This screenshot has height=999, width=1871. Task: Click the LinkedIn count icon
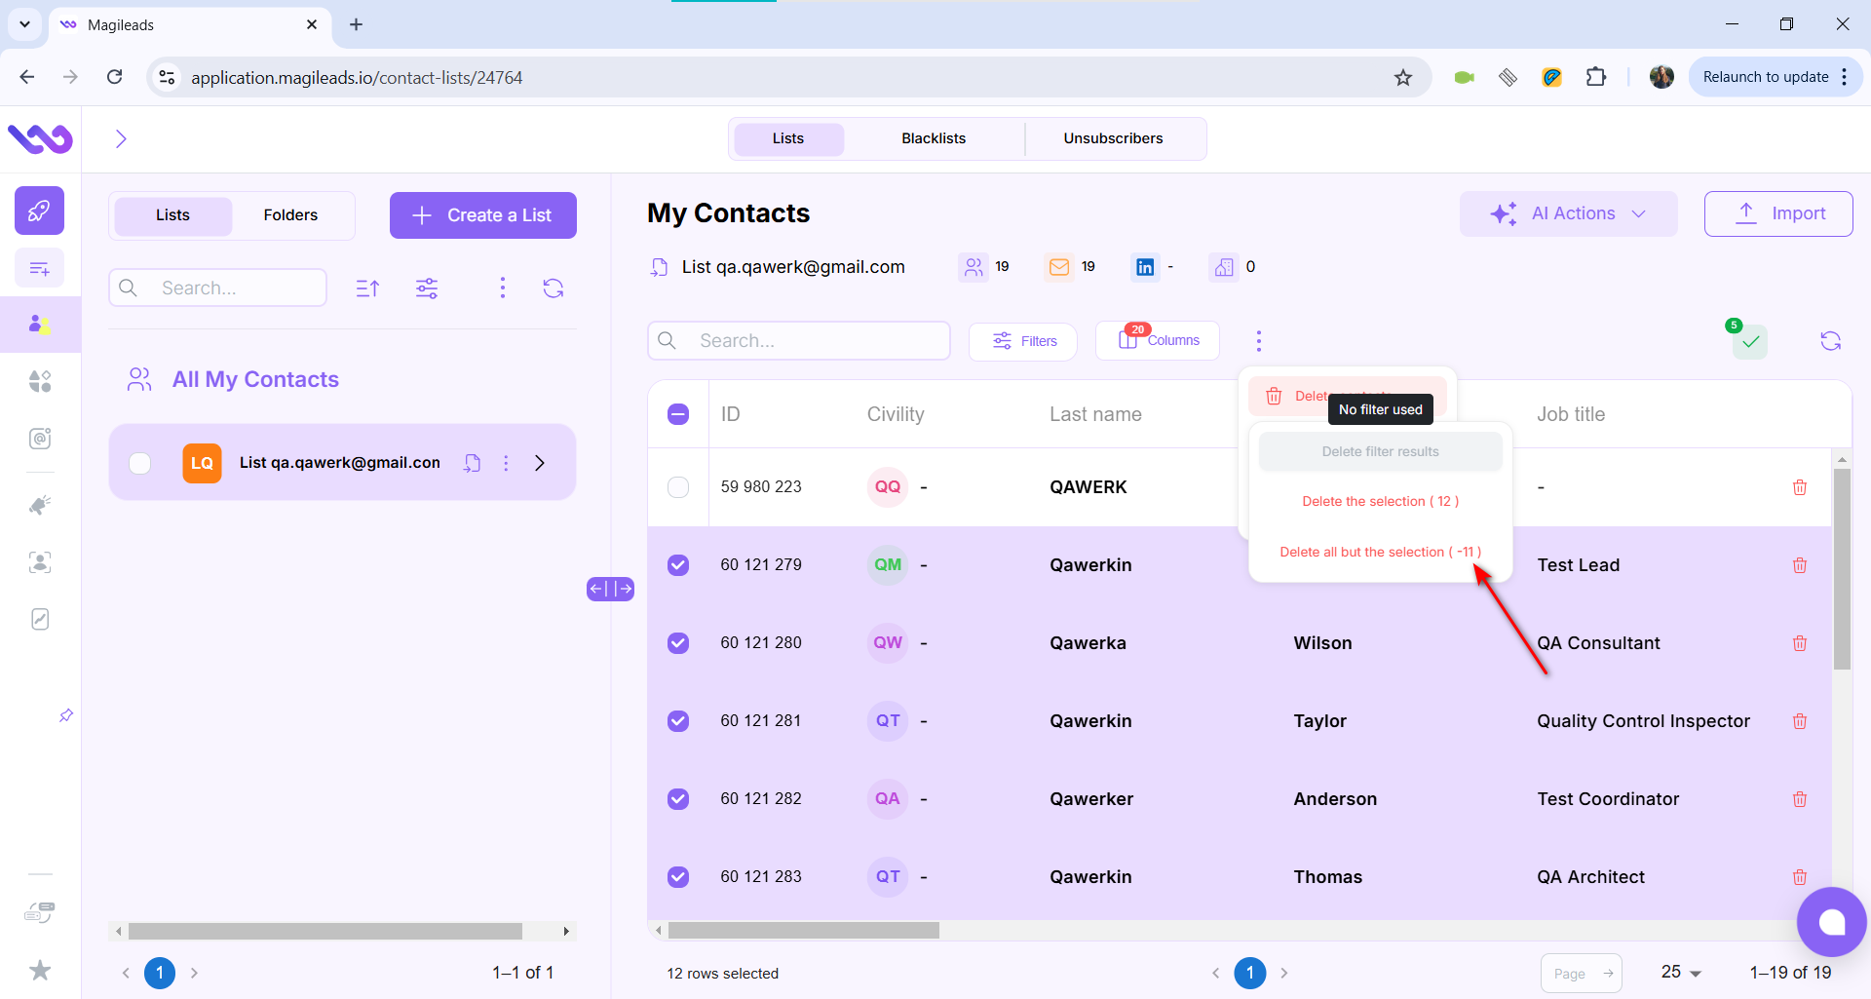click(1145, 267)
